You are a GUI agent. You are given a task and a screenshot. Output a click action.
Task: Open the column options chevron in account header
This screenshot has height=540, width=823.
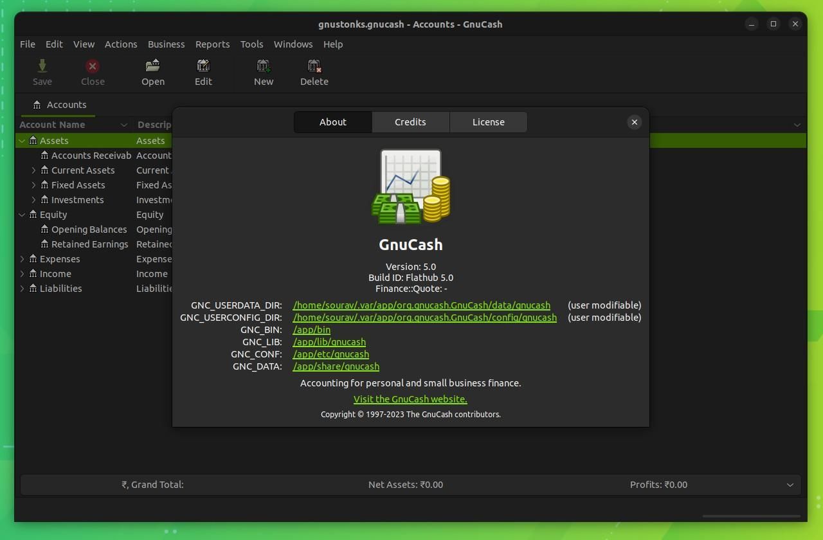pos(797,125)
